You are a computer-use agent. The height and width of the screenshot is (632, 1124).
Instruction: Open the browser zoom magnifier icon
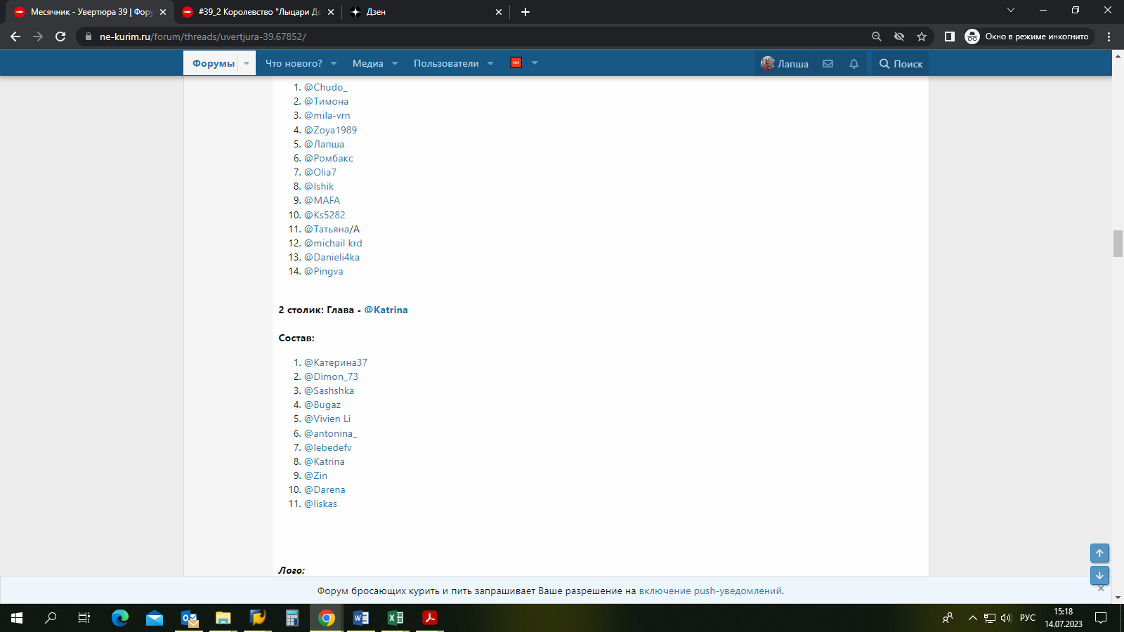[877, 37]
